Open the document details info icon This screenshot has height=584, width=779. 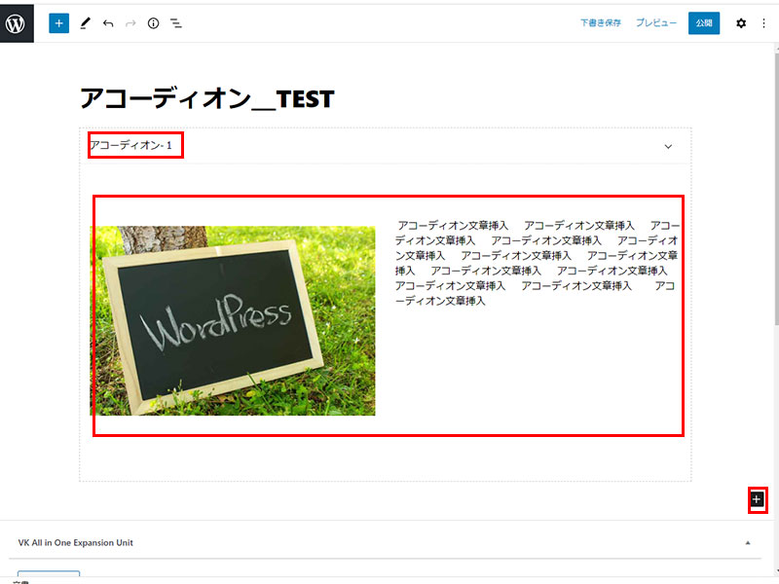[153, 22]
